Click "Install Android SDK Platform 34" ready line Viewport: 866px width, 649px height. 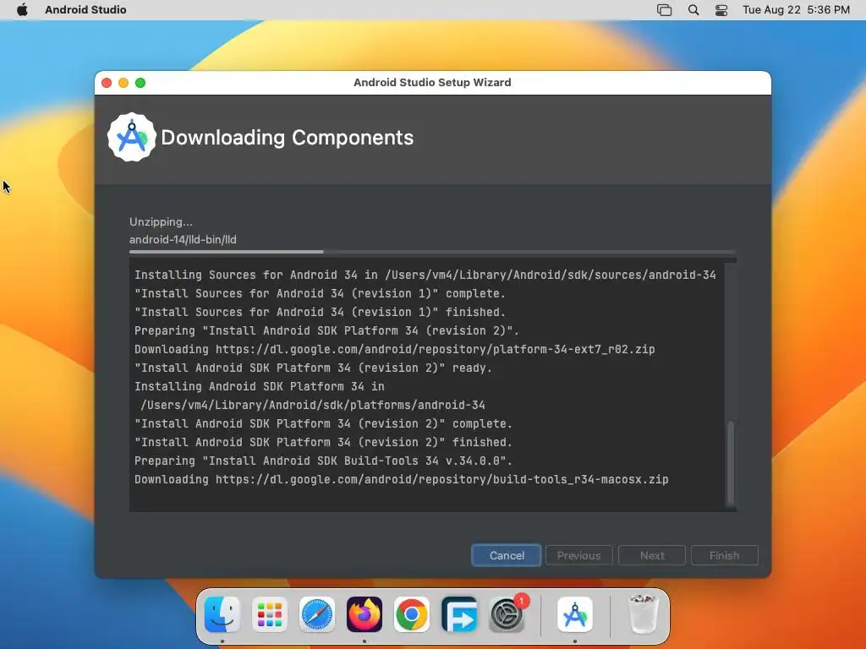(x=313, y=368)
